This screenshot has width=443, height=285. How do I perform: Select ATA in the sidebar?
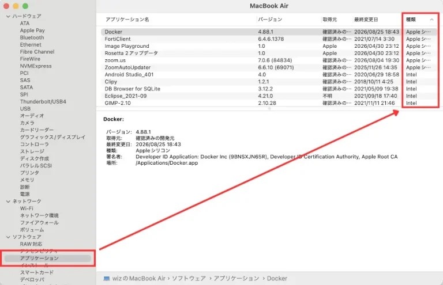click(x=25, y=24)
